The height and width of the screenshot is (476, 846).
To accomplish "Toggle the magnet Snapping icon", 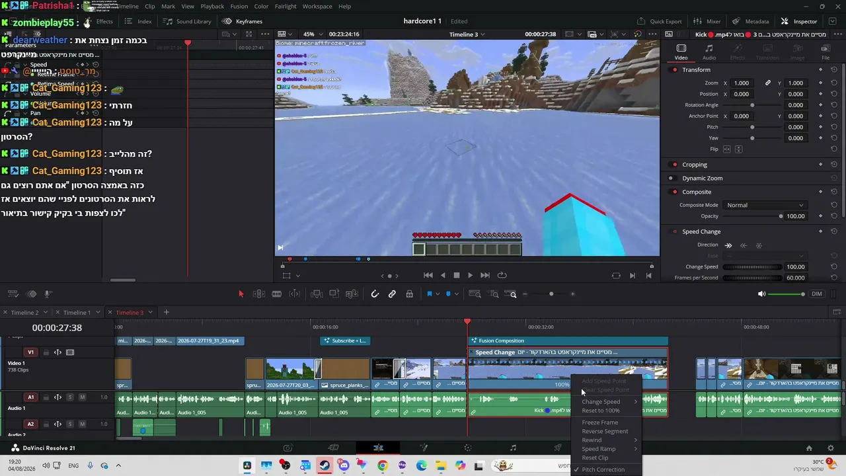I will tap(375, 294).
